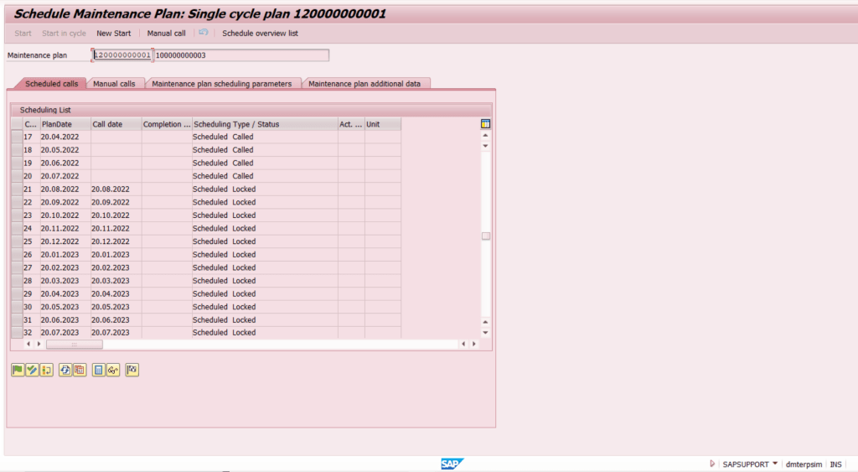The height and width of the screenshot is (472, 858).
Task: Open Maintenance plan additional data tab
Action: coord(367,84)
